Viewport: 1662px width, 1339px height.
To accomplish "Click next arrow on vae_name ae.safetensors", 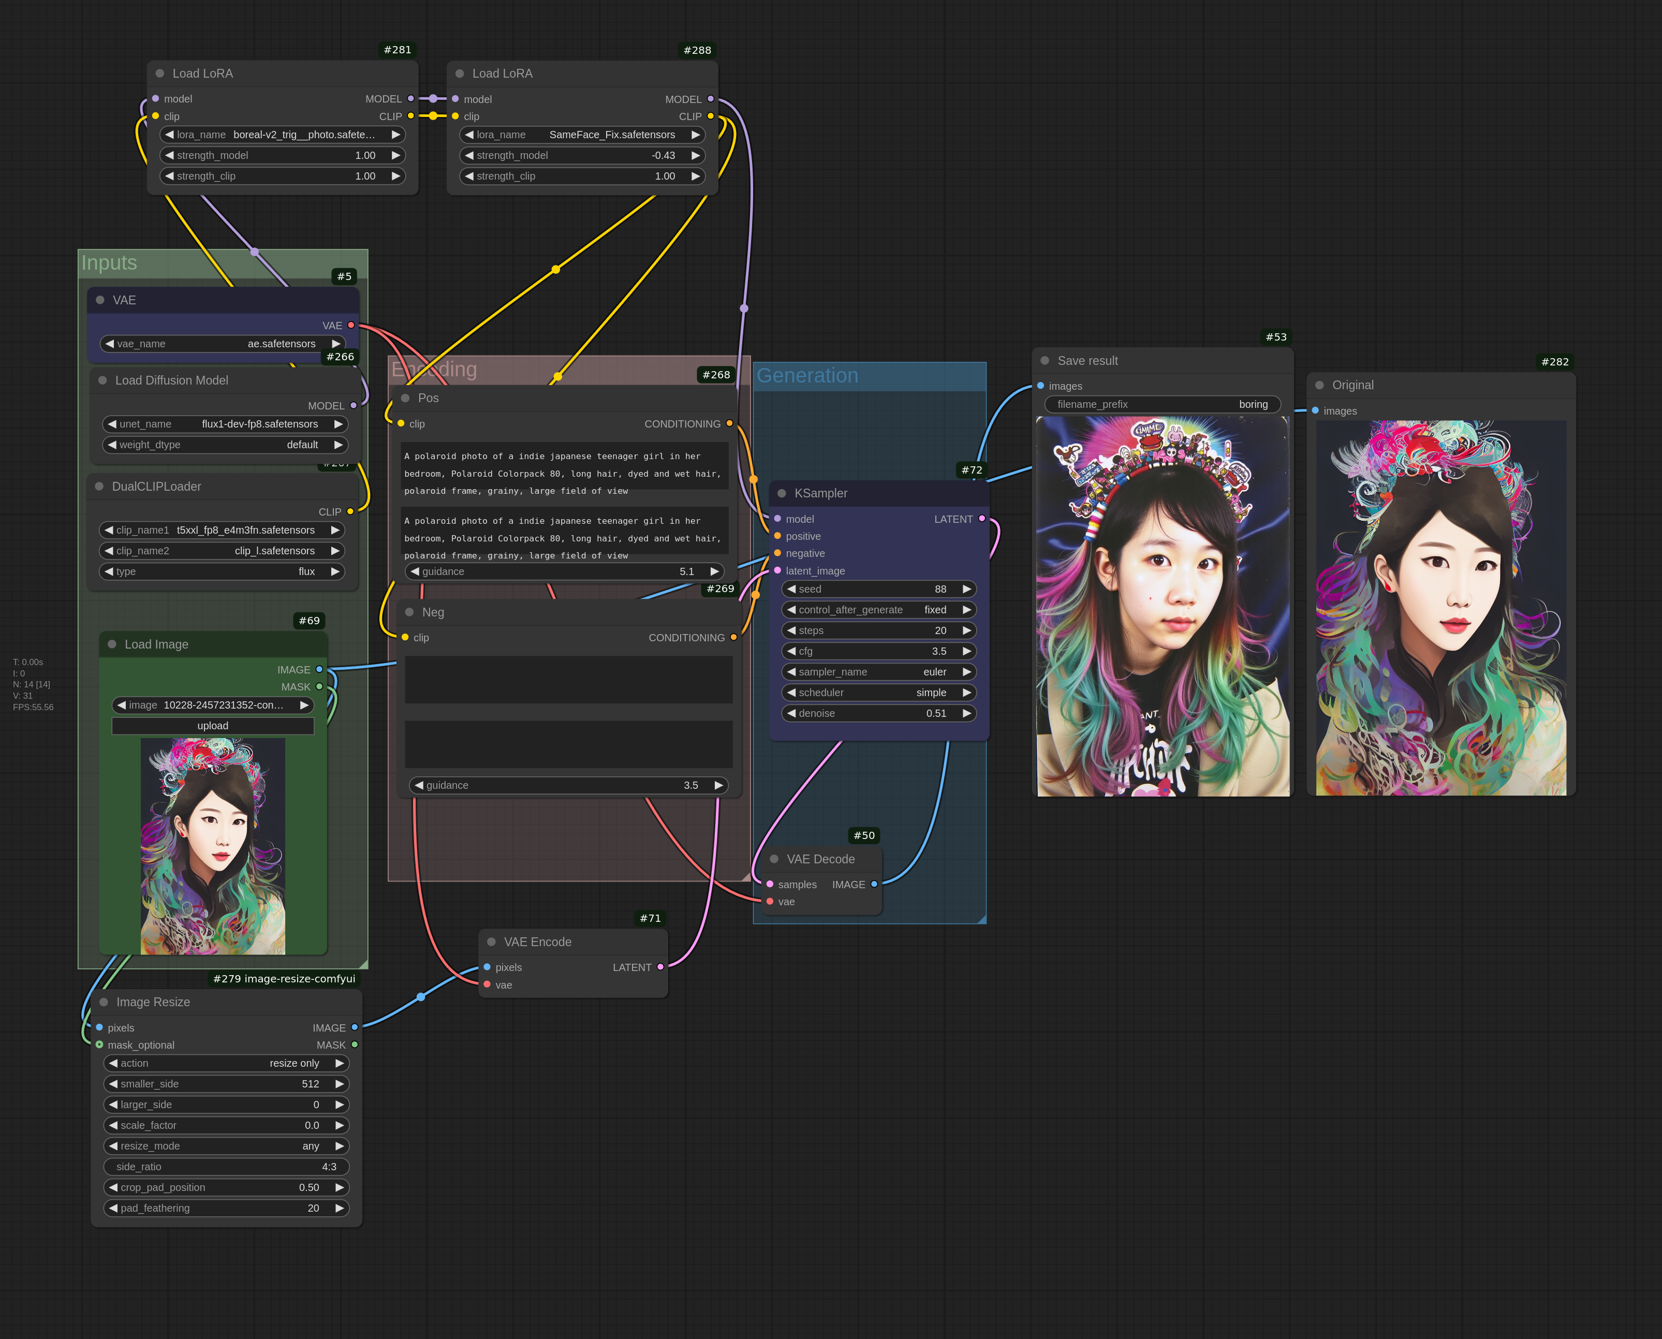I will (335, 344).
